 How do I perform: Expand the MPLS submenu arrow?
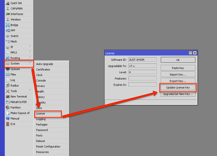[31, 52]
